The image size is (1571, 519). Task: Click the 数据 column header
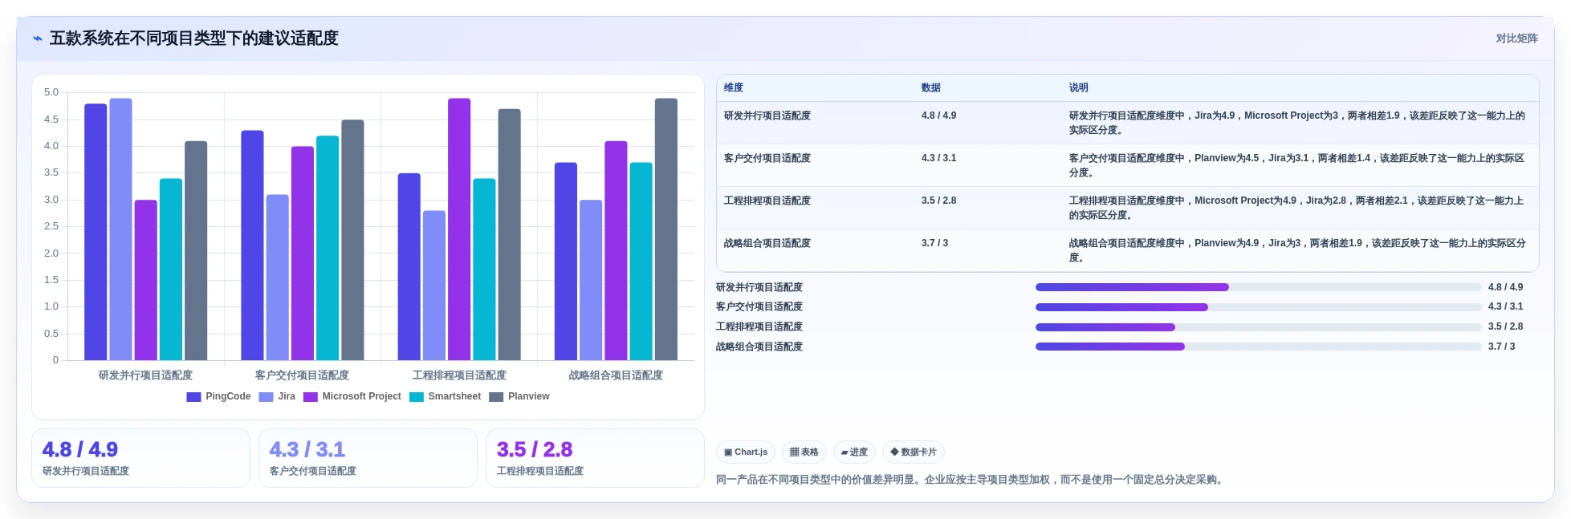pyautogui.click(x=930, y=88)
